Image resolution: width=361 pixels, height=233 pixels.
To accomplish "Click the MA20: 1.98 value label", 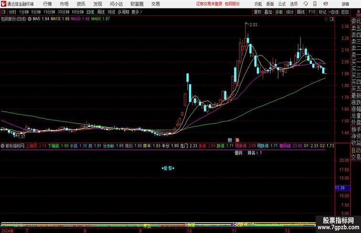I will pos(80,19).
